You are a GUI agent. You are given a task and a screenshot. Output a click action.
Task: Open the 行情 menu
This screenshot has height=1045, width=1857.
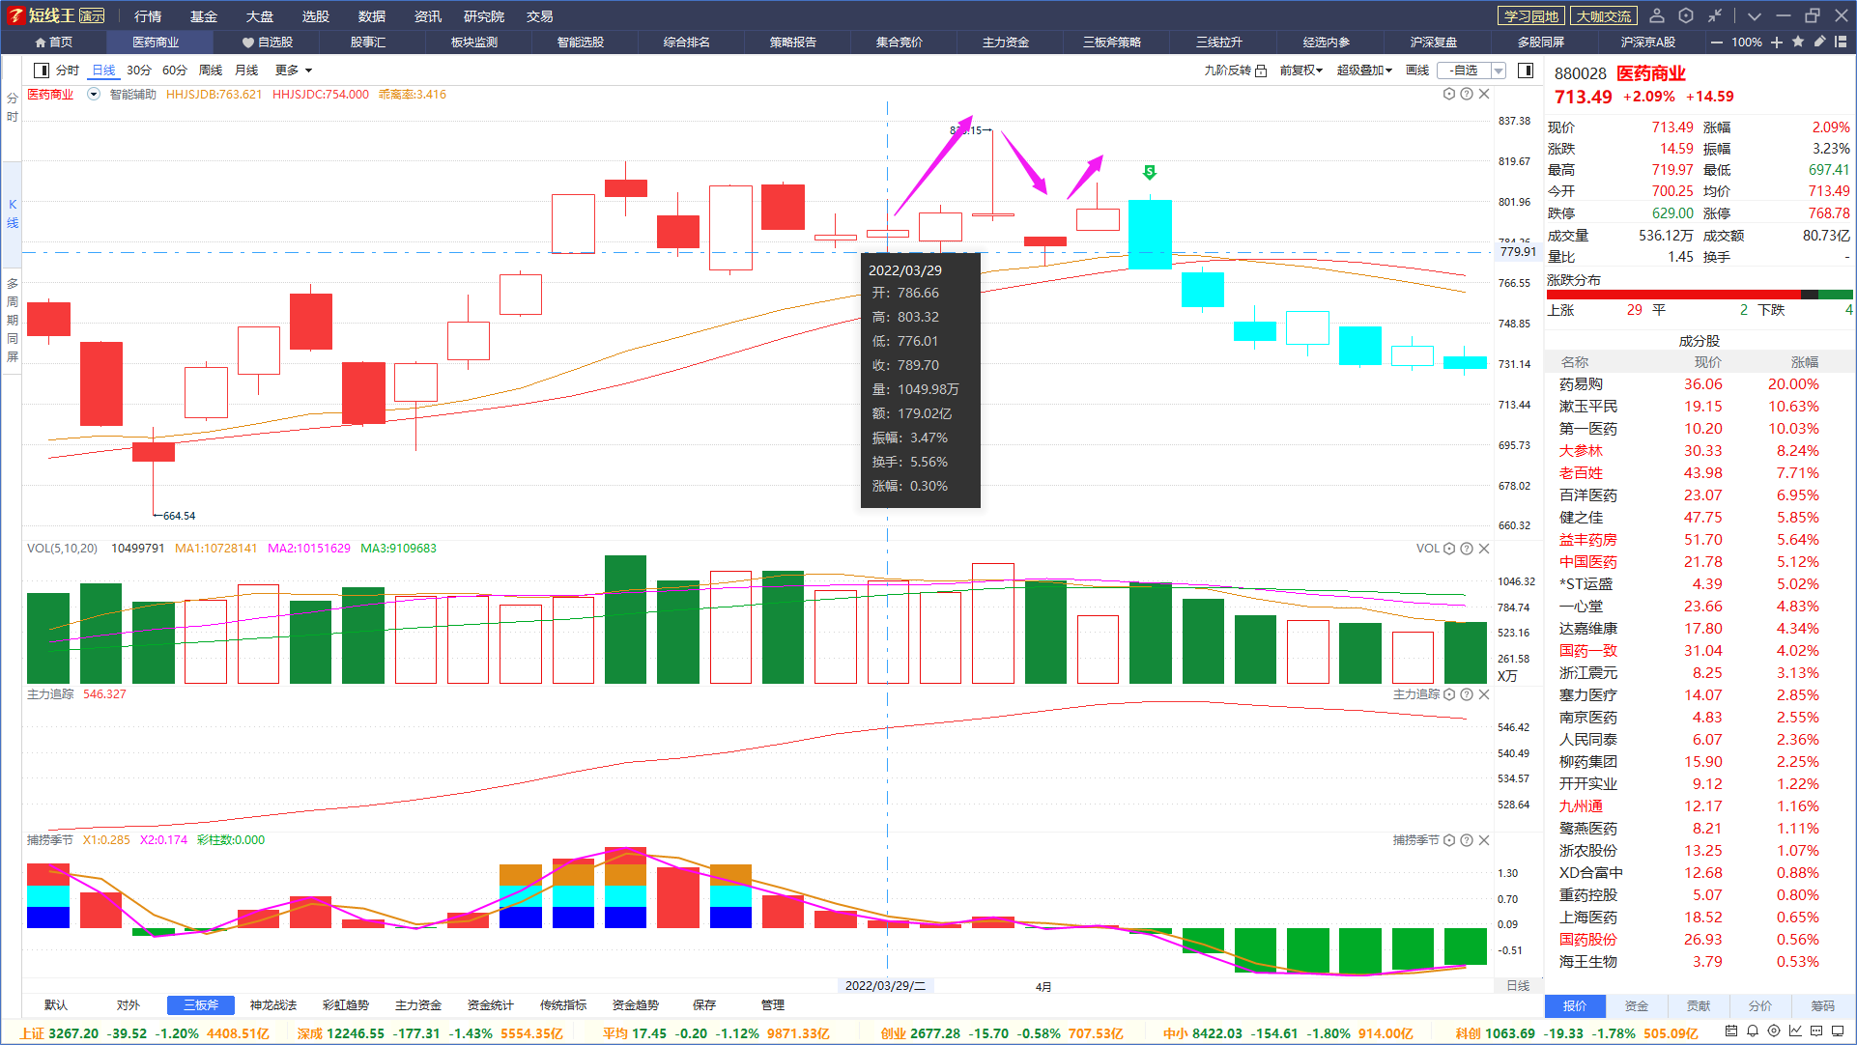(148, 16)
